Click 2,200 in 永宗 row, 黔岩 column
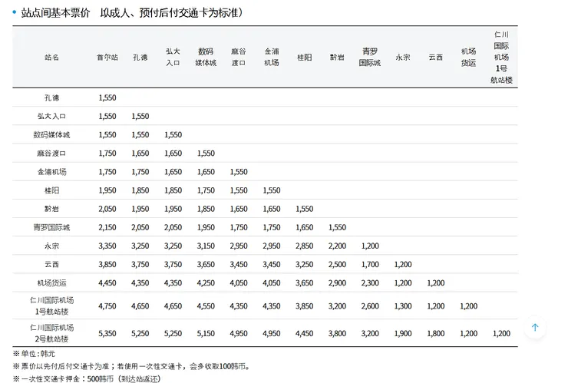The width and height of the screenshot is (568, 383). pyautogui.click(x=337, y=246)
